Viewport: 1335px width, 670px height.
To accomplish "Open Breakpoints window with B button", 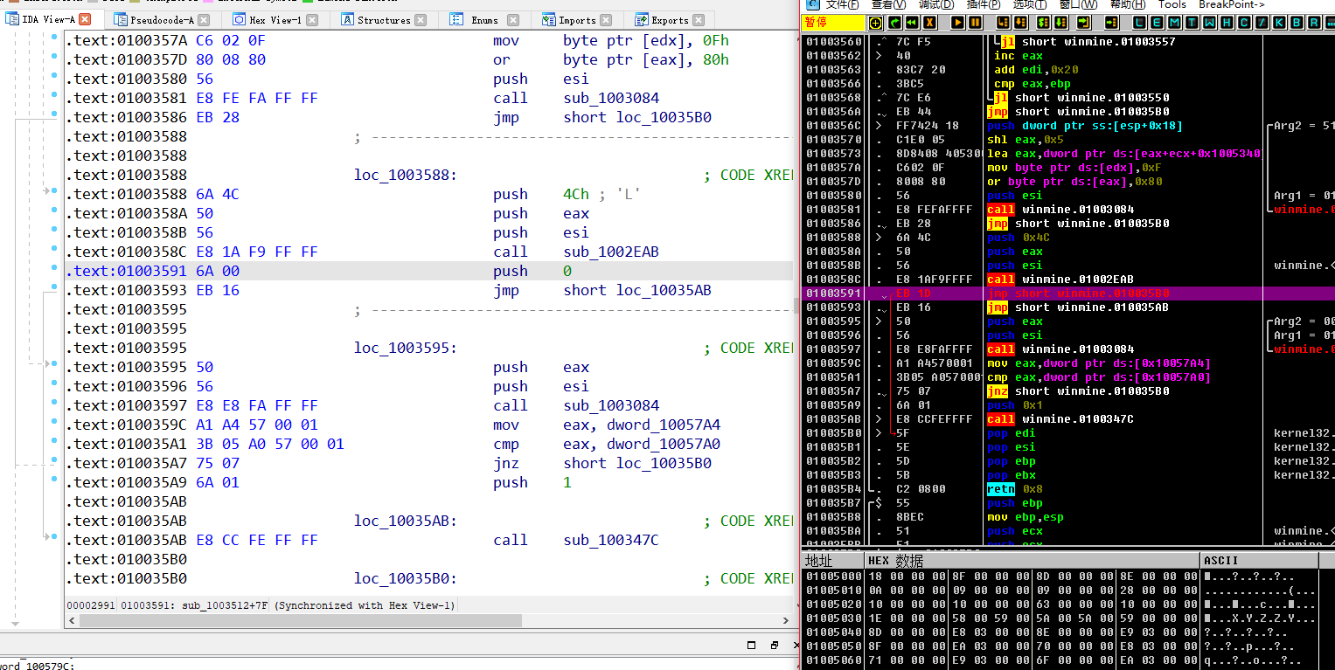I will pyautogui.click(x=1297, y=23).
